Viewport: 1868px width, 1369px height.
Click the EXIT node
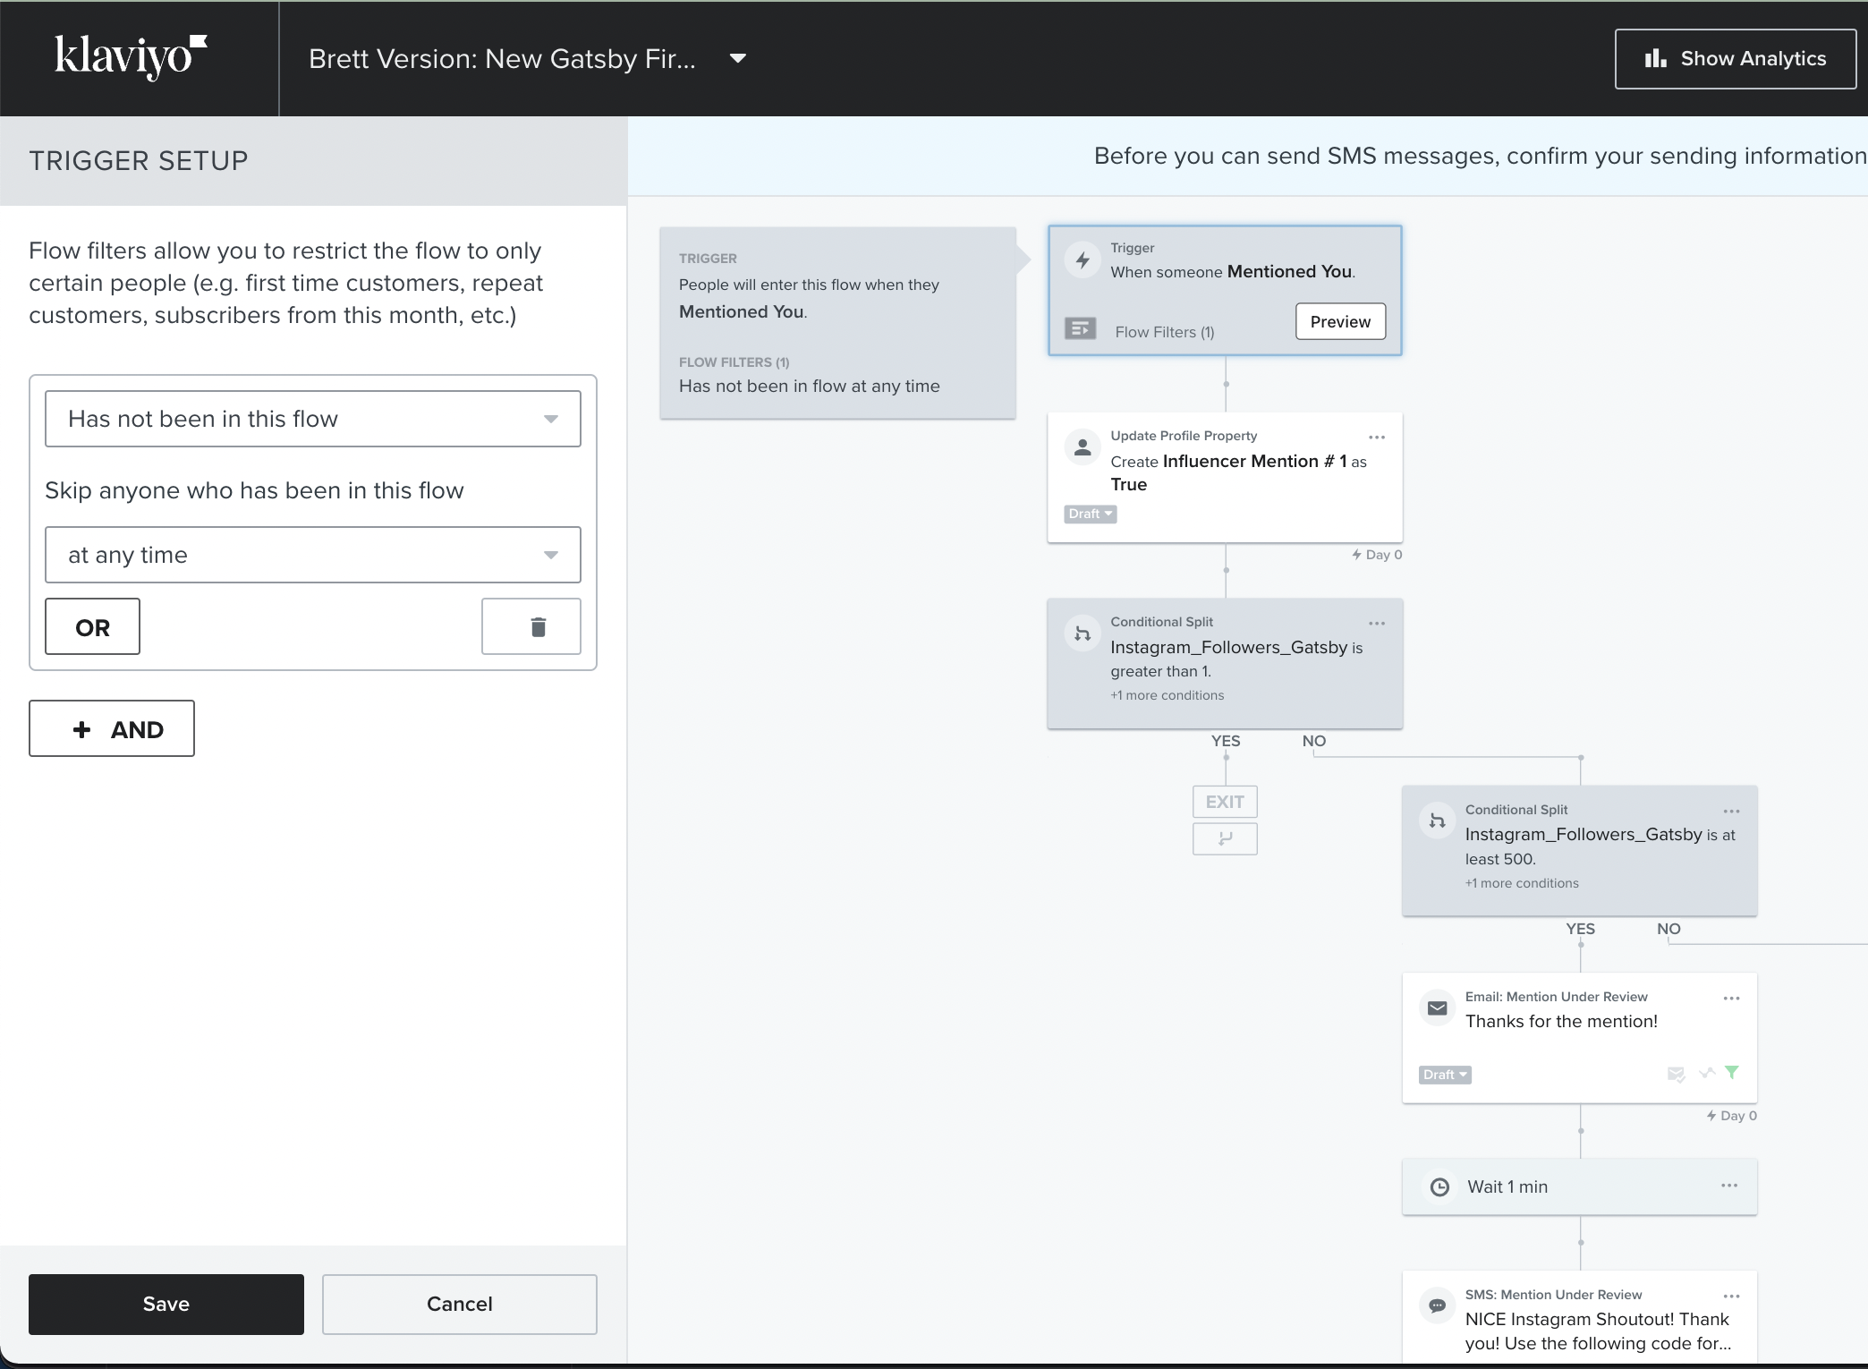[x=1225, y=802]
